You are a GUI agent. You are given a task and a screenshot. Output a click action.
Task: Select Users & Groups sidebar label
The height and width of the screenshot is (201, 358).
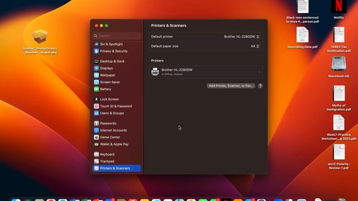[x=112, y=113]
